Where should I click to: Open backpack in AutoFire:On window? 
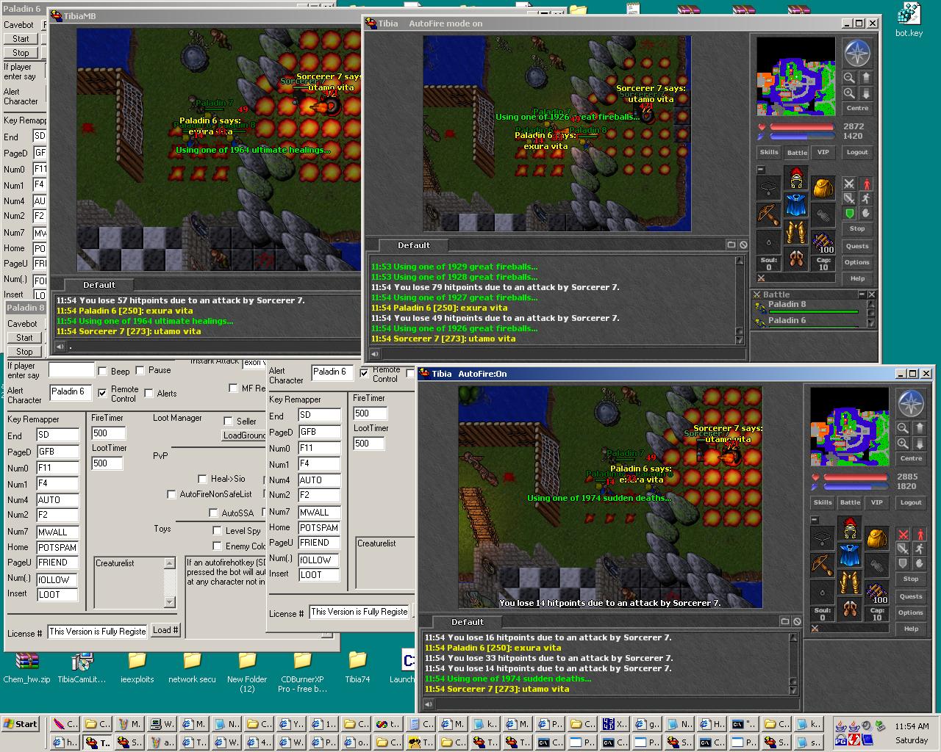[876, 538]
